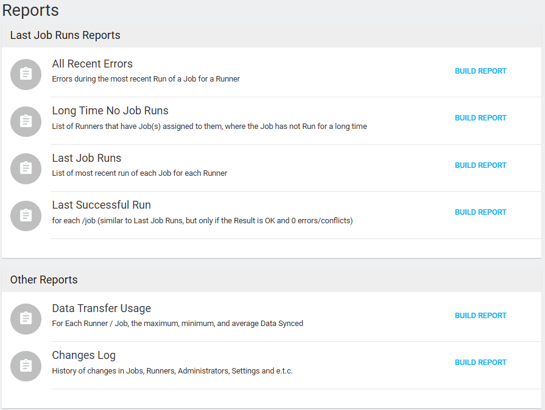545x410 pixels.
Task: Build the Long Time No Job Runs report
Action: (x=480, y=117)
